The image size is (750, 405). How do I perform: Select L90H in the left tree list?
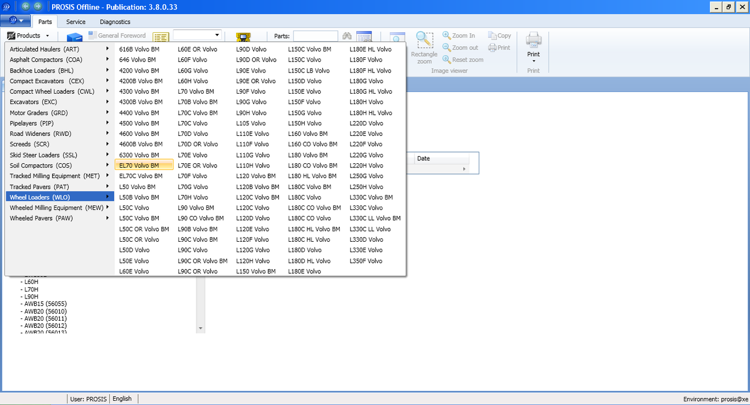click(31, 297)
